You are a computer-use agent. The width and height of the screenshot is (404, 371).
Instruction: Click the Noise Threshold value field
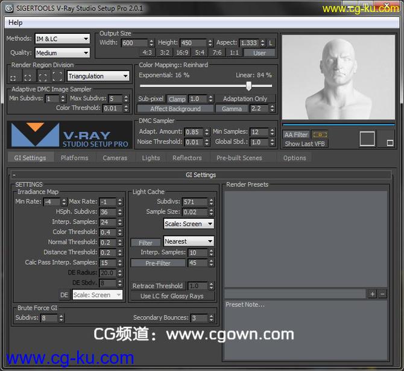tap(194, 142)
